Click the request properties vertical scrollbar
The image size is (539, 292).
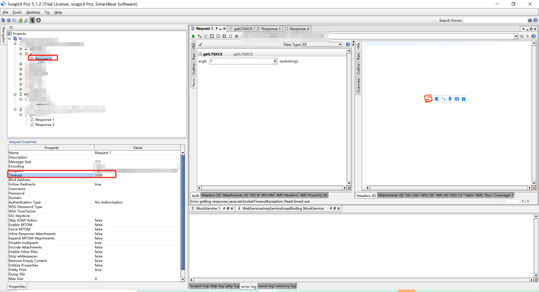click(183, 216)
